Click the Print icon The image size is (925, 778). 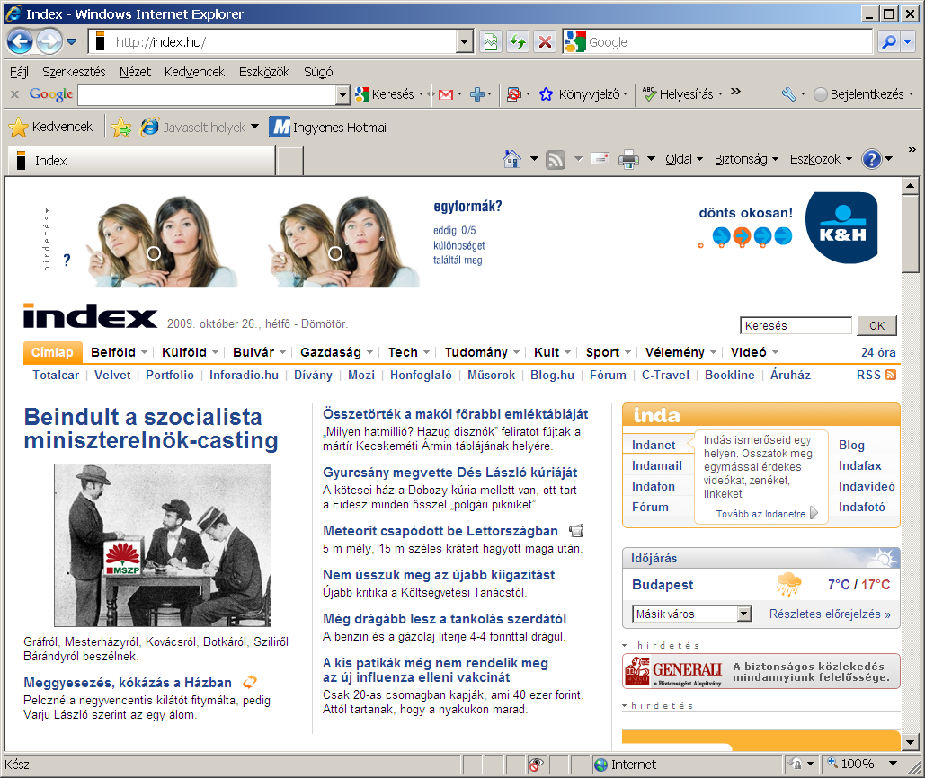click(x=628, y=159)
